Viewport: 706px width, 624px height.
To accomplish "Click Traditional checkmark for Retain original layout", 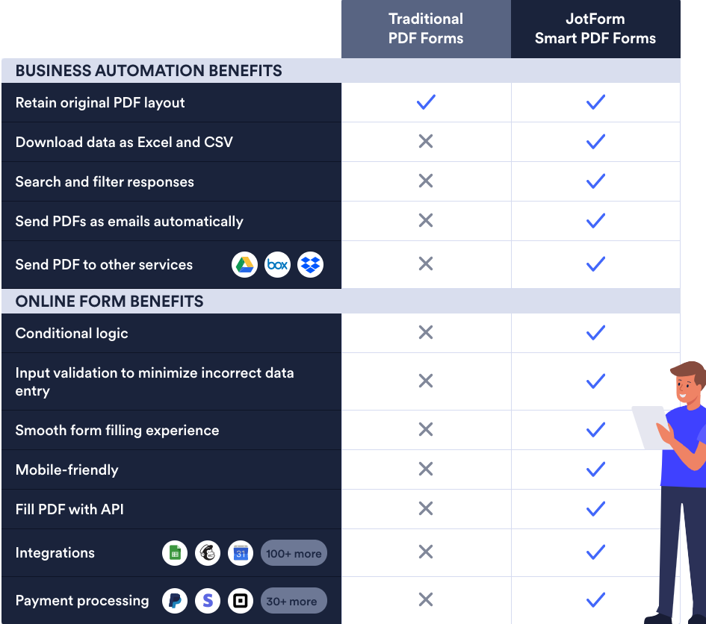I will (426, 102).
